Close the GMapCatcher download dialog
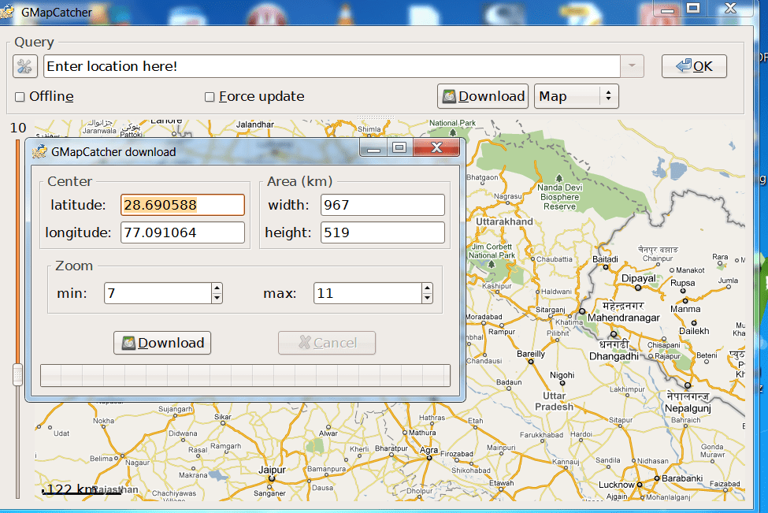 click(x=436, y=147)
